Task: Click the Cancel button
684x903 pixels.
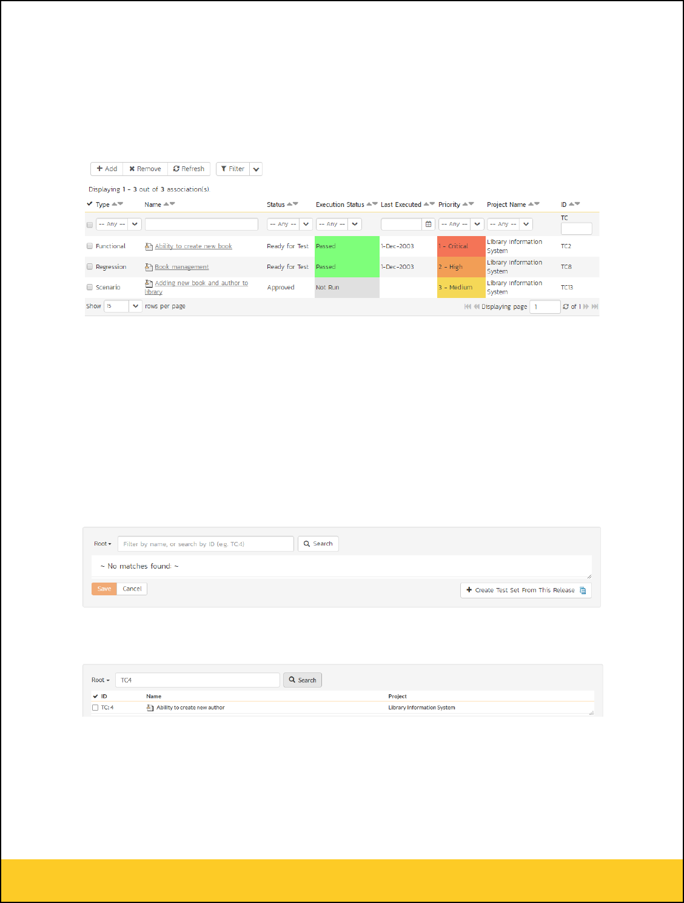Action: (132, 589)
